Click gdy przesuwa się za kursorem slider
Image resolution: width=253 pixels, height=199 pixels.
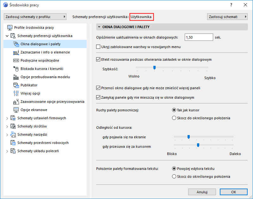pos(198,145)
